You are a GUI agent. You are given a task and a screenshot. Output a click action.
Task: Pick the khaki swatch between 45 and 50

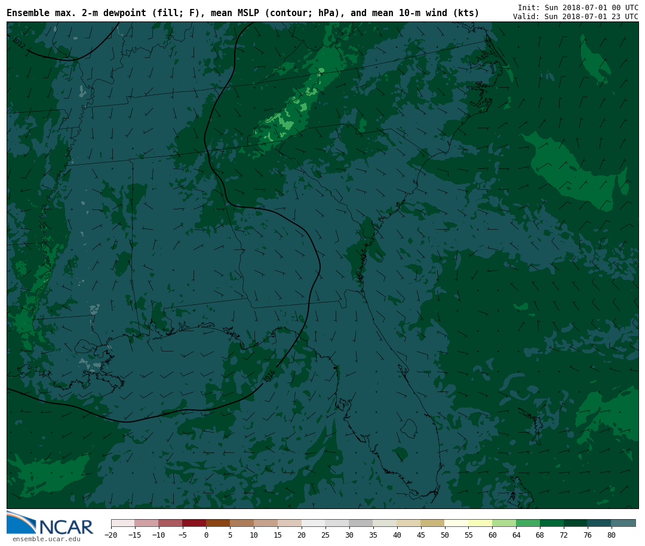click(432, 523)
